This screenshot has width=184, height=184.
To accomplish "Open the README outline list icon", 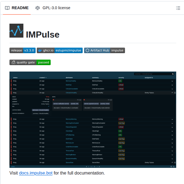I will 178,8.
